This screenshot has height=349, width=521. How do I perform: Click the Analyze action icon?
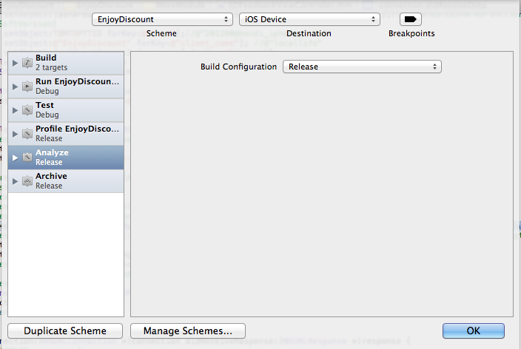(27, 157)
